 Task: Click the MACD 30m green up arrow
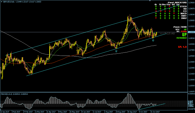tap(165, 13)
